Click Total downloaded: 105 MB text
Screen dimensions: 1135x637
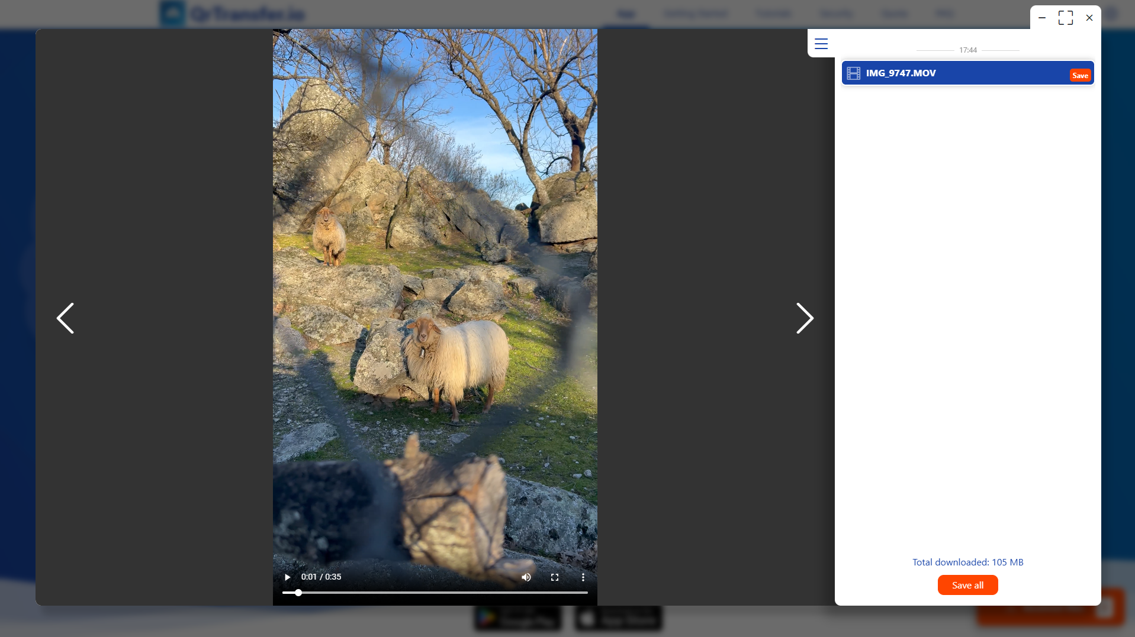[967, 562]
